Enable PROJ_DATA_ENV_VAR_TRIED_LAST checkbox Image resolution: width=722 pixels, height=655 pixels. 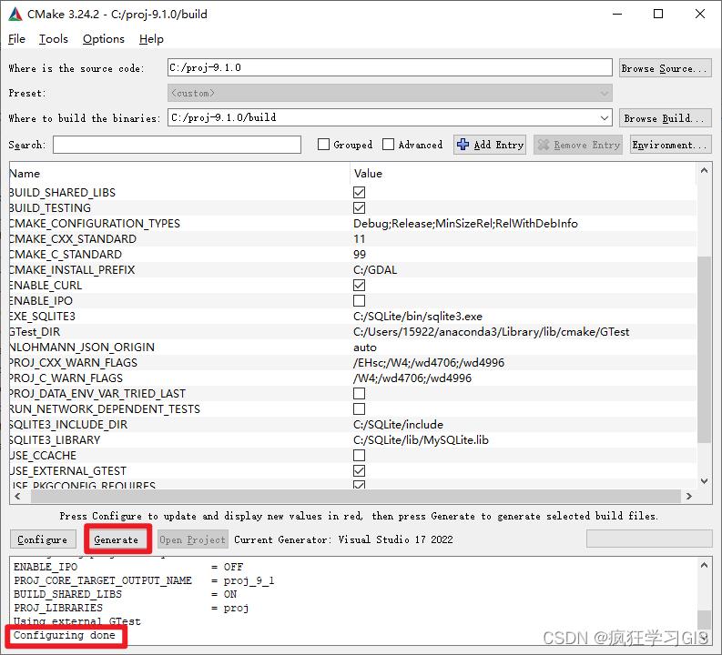(359, 394)
